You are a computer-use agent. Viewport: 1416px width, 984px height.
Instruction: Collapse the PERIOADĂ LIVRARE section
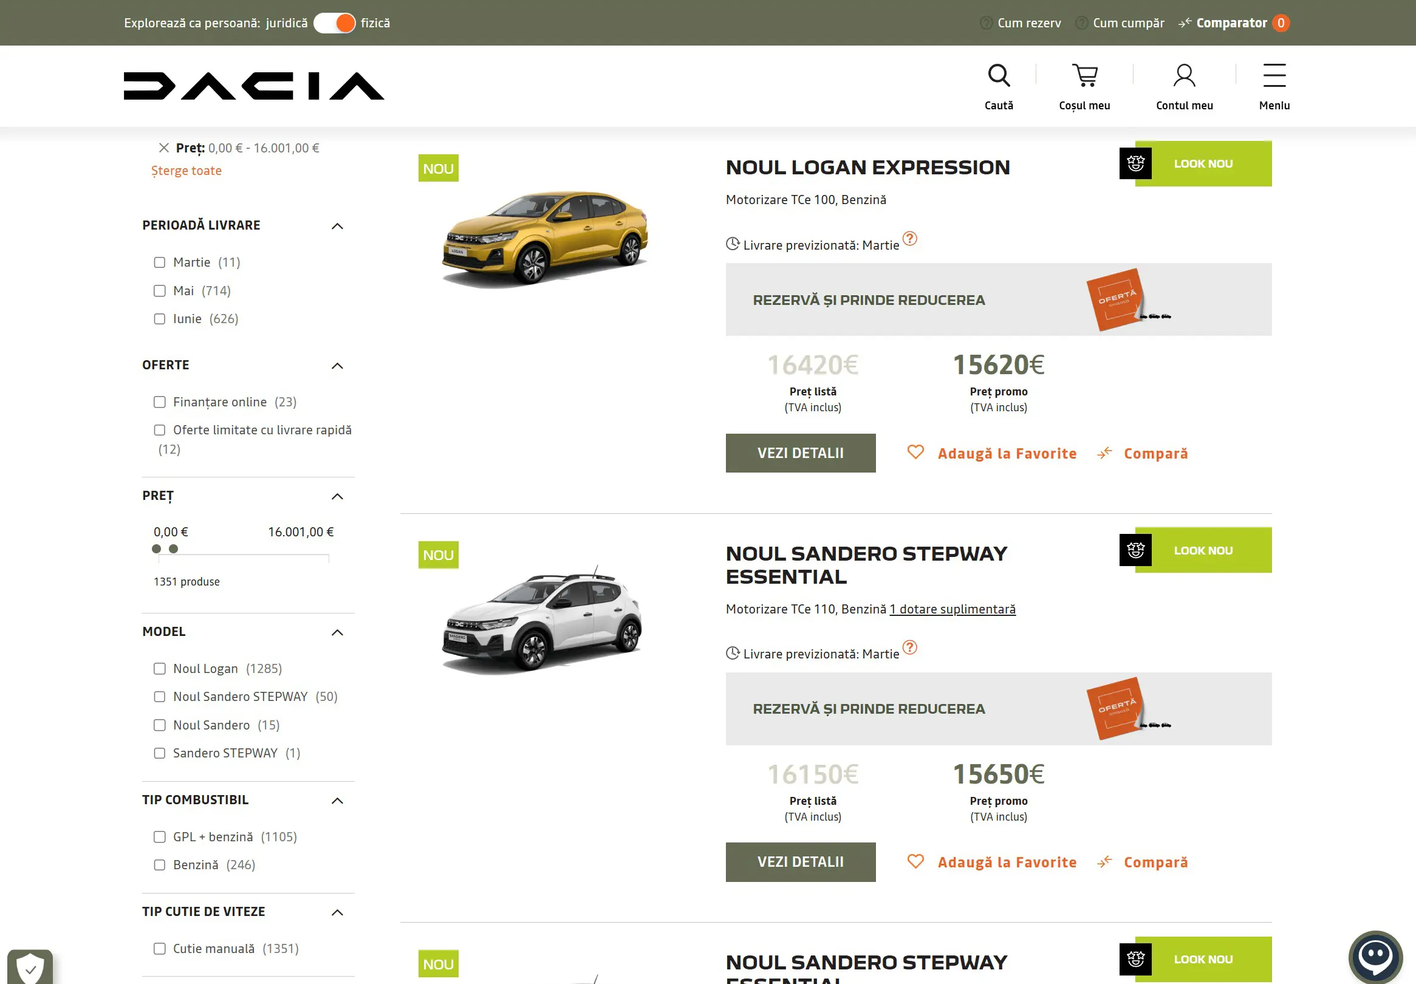pos(337,227)
